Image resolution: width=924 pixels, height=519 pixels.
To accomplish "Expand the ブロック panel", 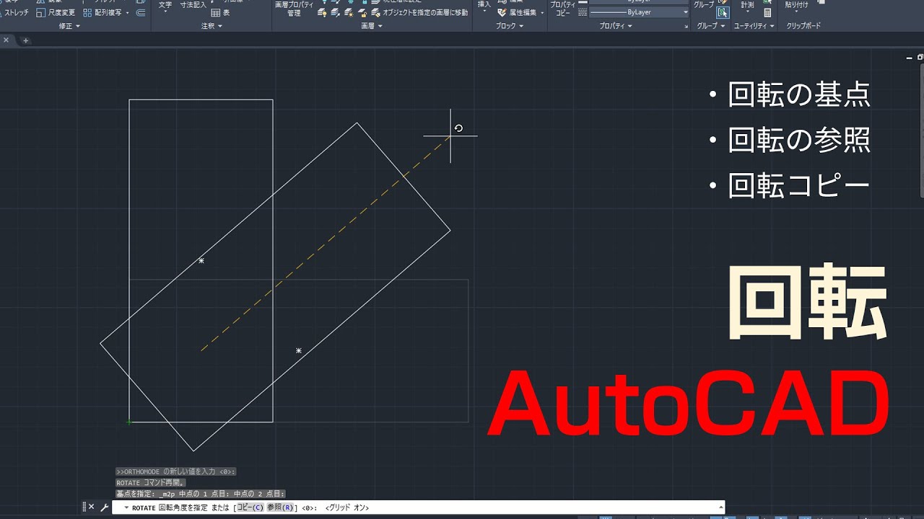I will click(x=510, y=26).
